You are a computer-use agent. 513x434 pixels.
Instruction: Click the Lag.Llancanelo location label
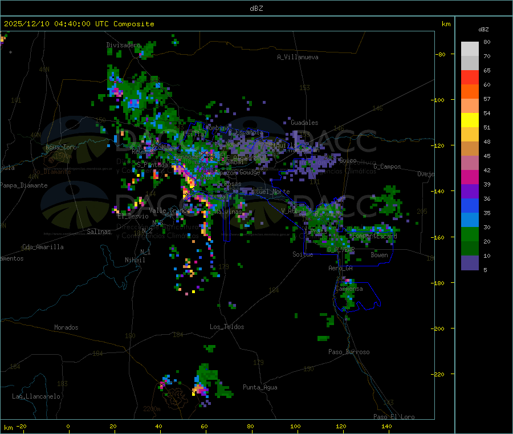click(x=36, y=396)
